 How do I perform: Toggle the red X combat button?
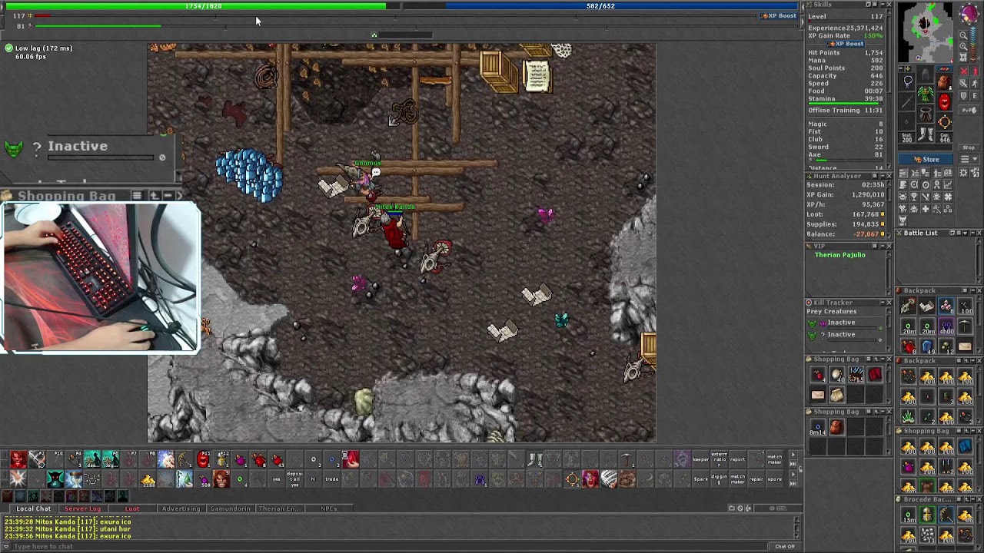(963, 71)
